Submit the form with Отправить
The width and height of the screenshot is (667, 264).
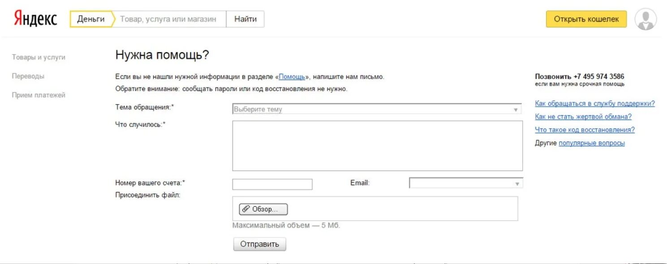(x=259, y=244)
